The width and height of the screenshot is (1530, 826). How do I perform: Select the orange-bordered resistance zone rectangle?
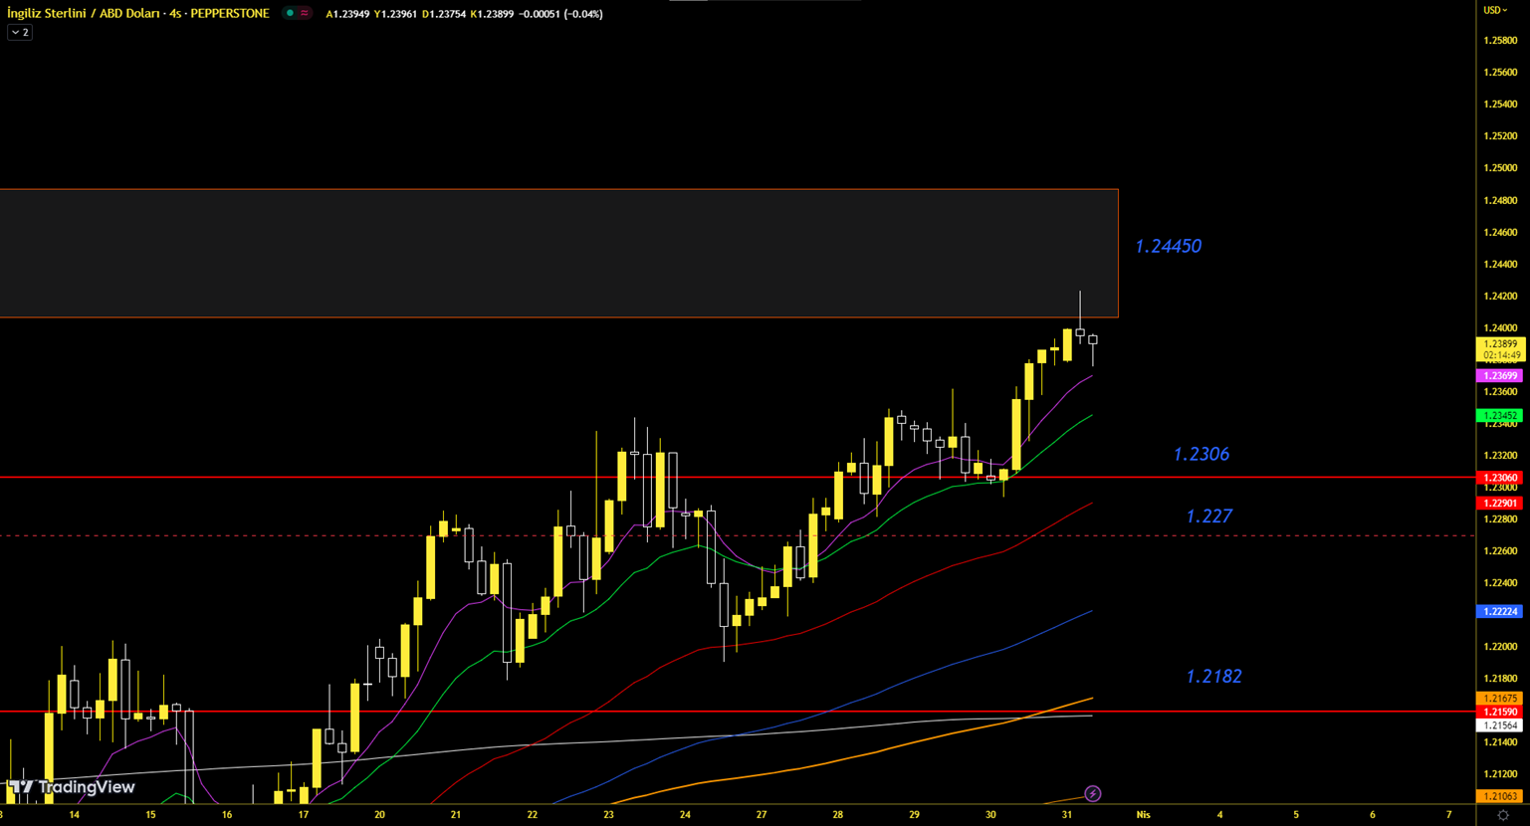point(558,253)
